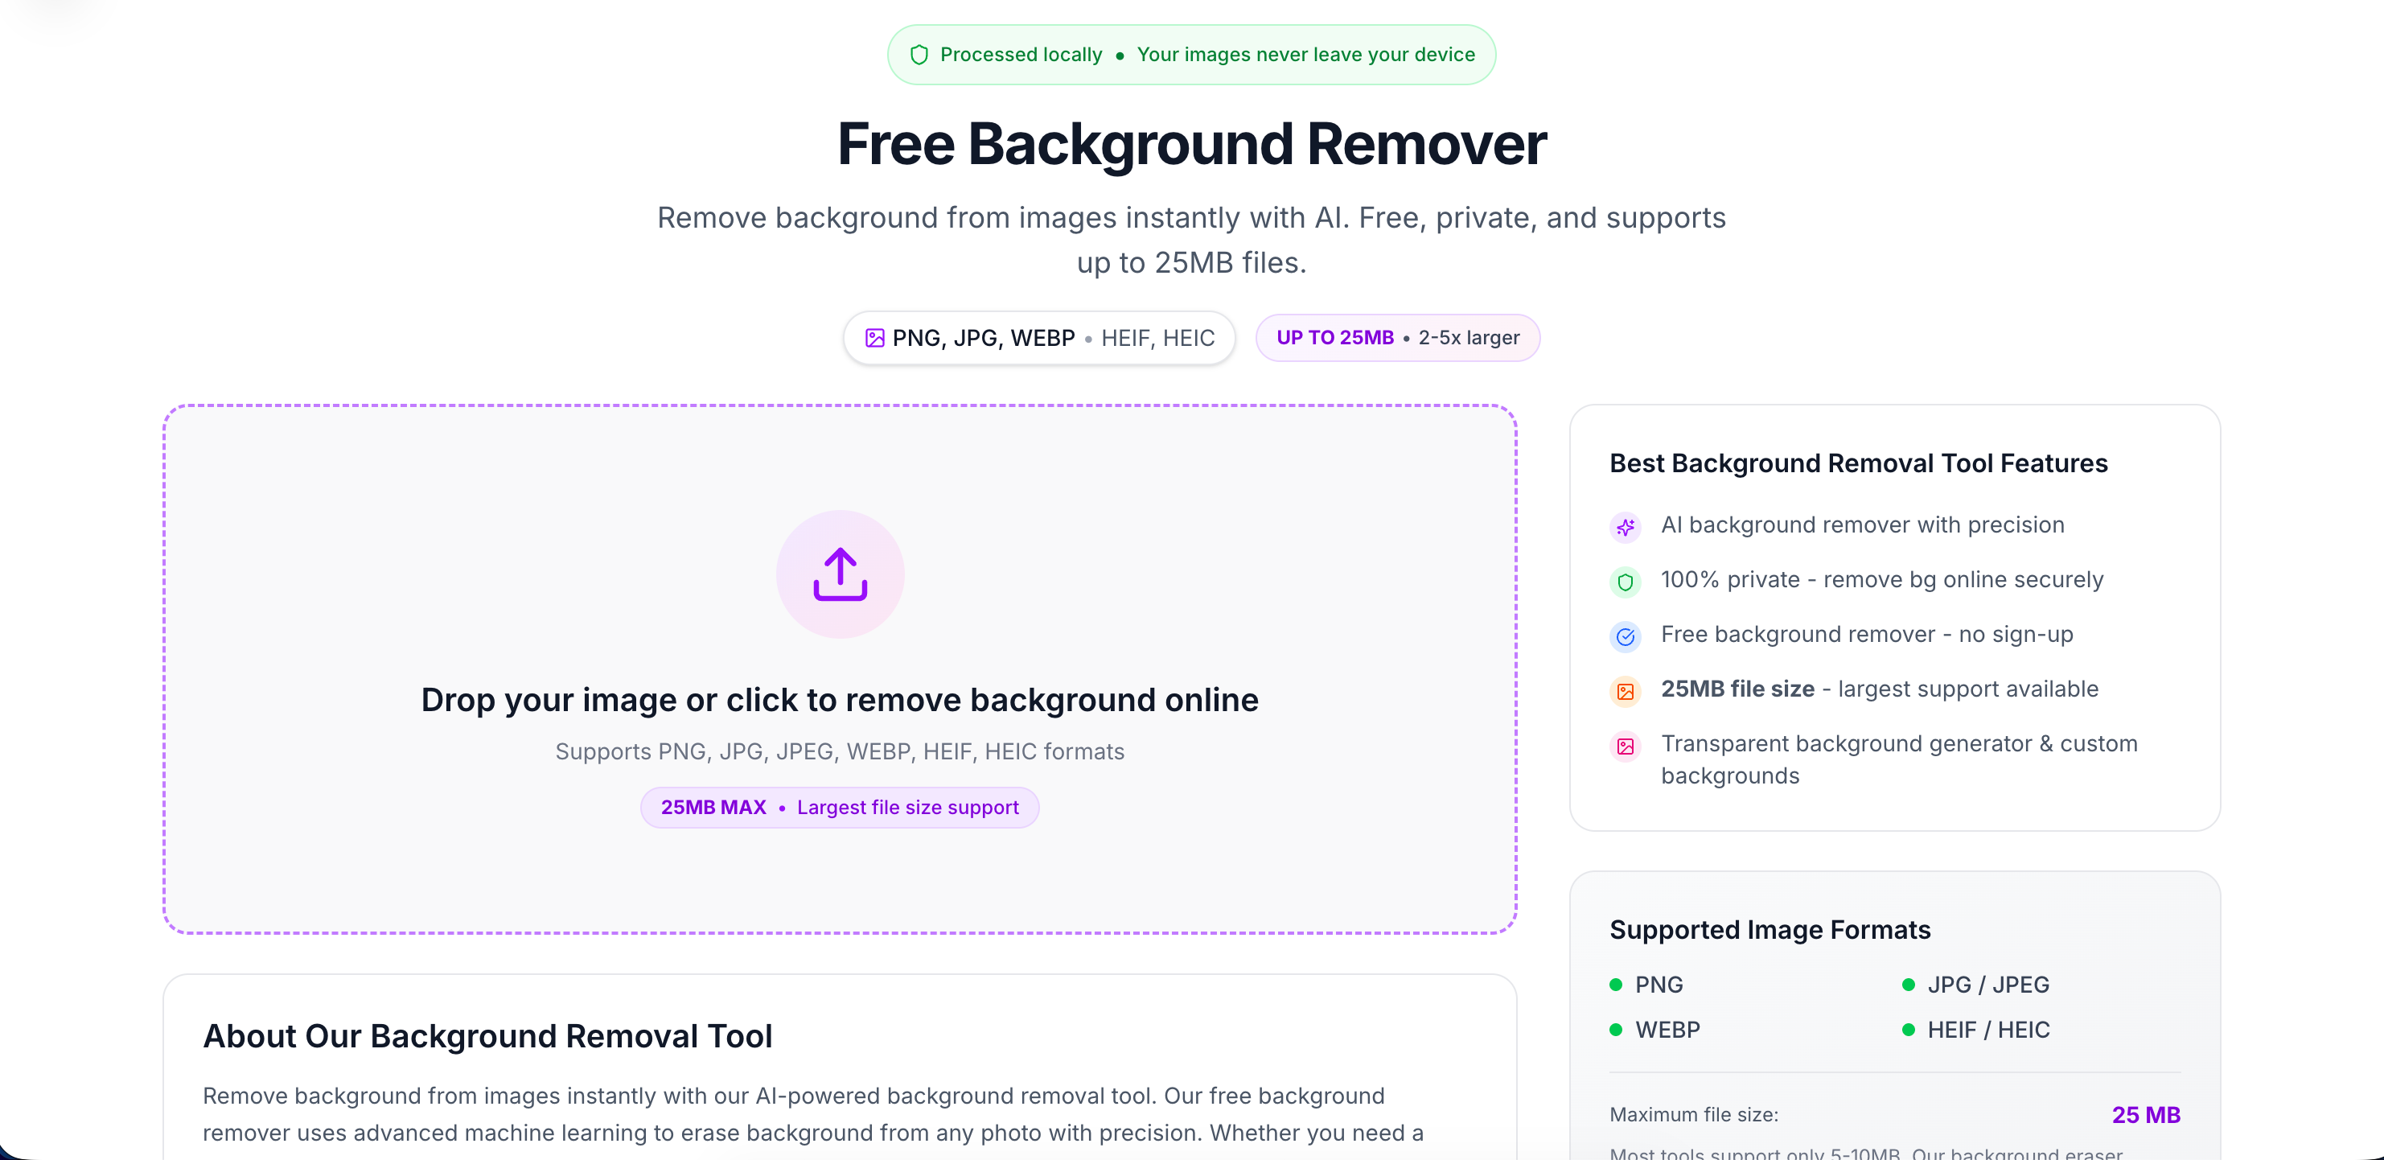Click About Our Background Removal Tool heading
2384x1160 pixels.
[487, 1036]
